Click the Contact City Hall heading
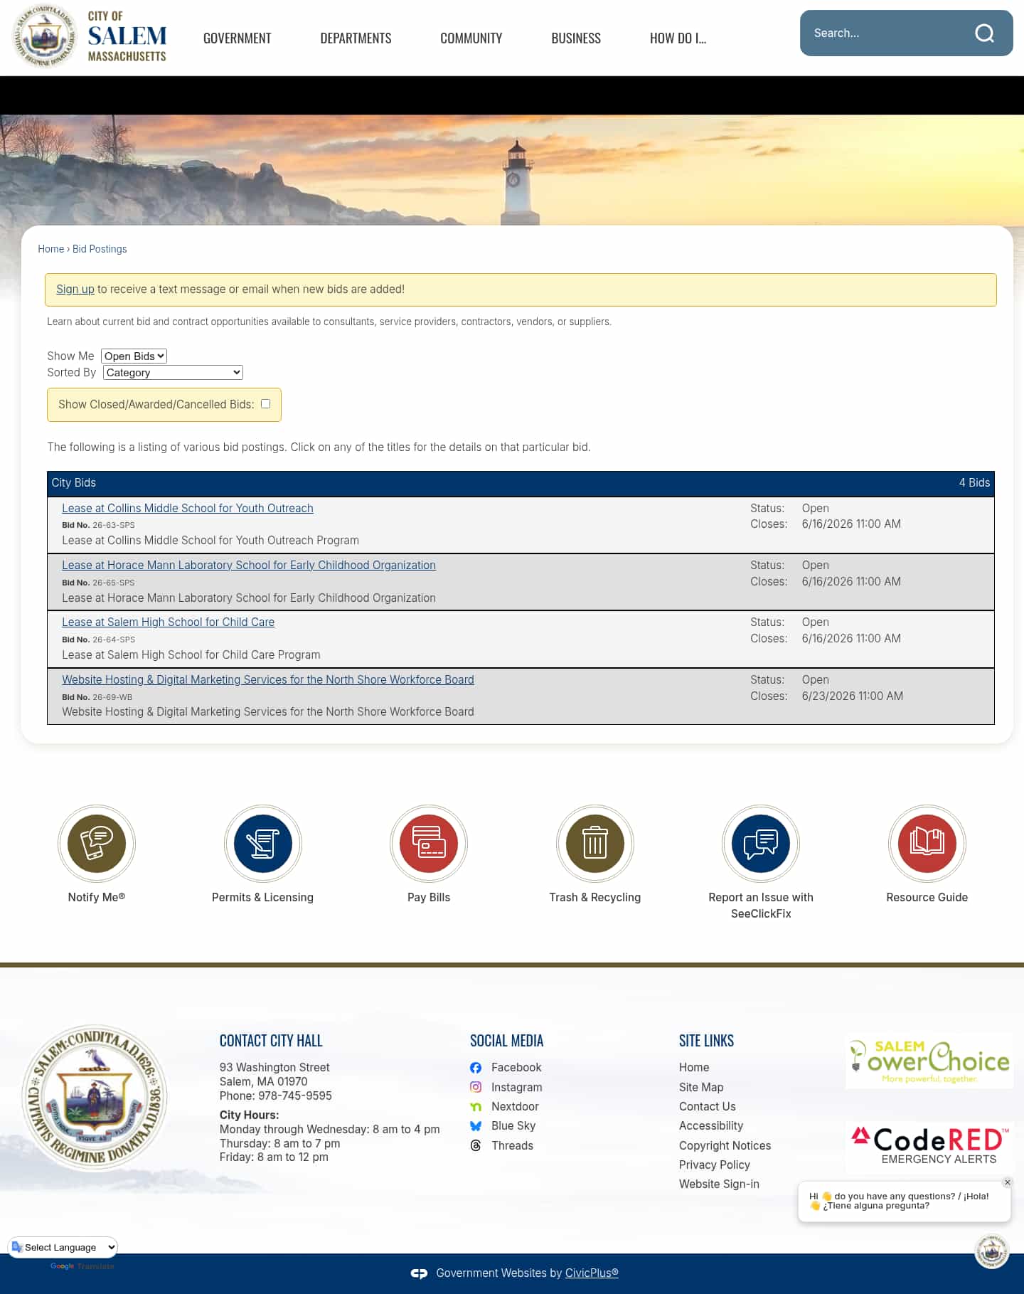The width and height of the screenshot is (1024, 1294). coord(271,1041)
